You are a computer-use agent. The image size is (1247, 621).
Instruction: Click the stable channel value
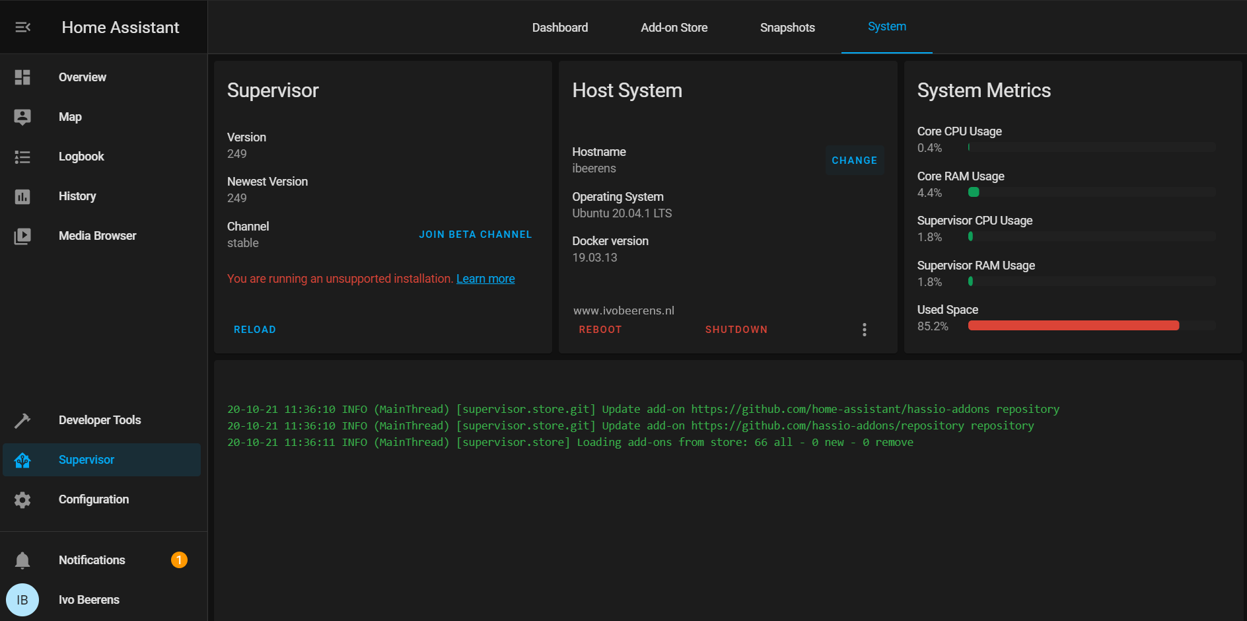[243, 243]
